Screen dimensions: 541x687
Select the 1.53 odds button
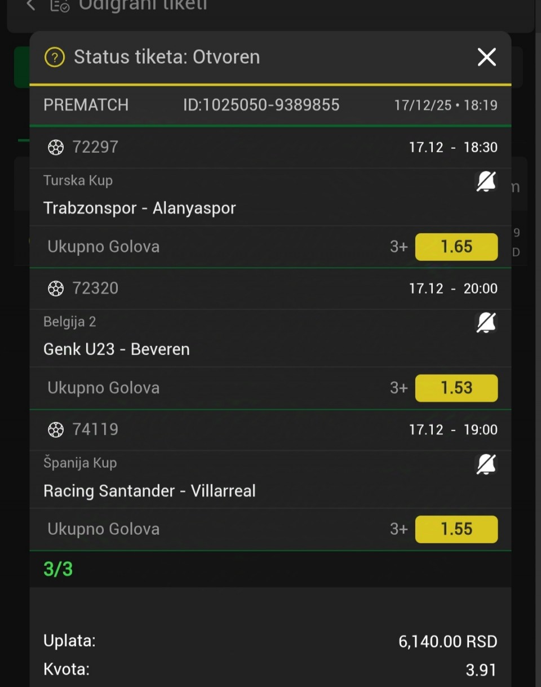coord(456,388)
